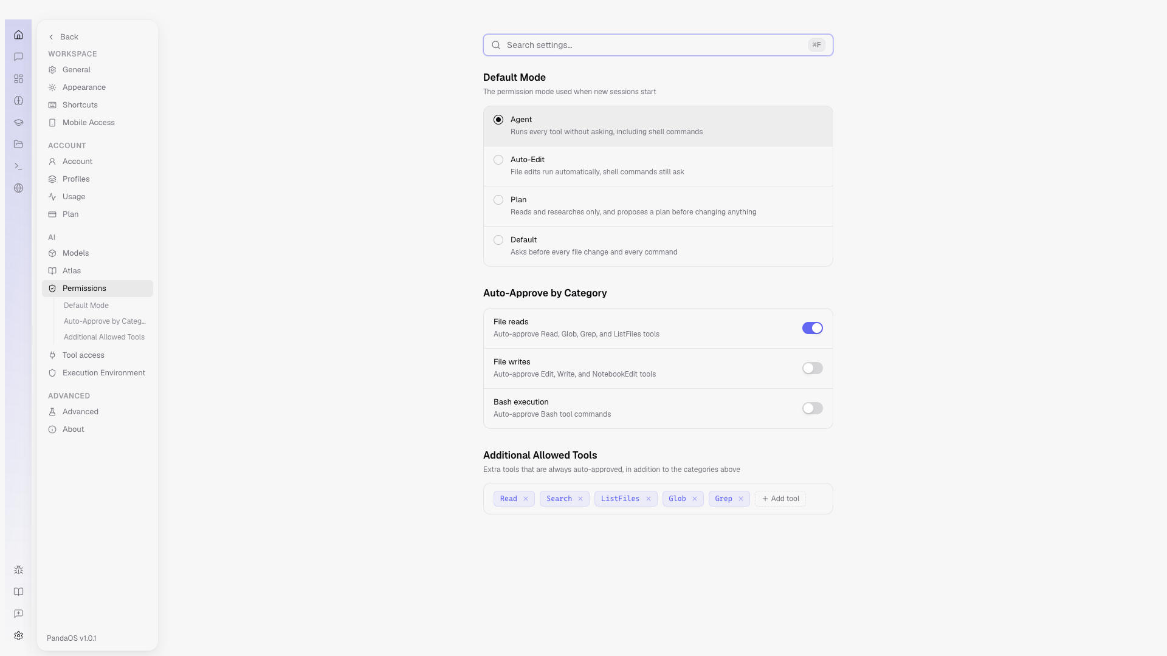Jump to Additional Allowed Tools subsection
This screenshot has height=656, width=1167.
tap(104, 337)
